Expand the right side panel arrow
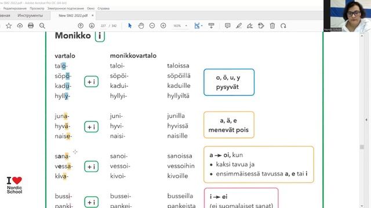 coord(366,120)
